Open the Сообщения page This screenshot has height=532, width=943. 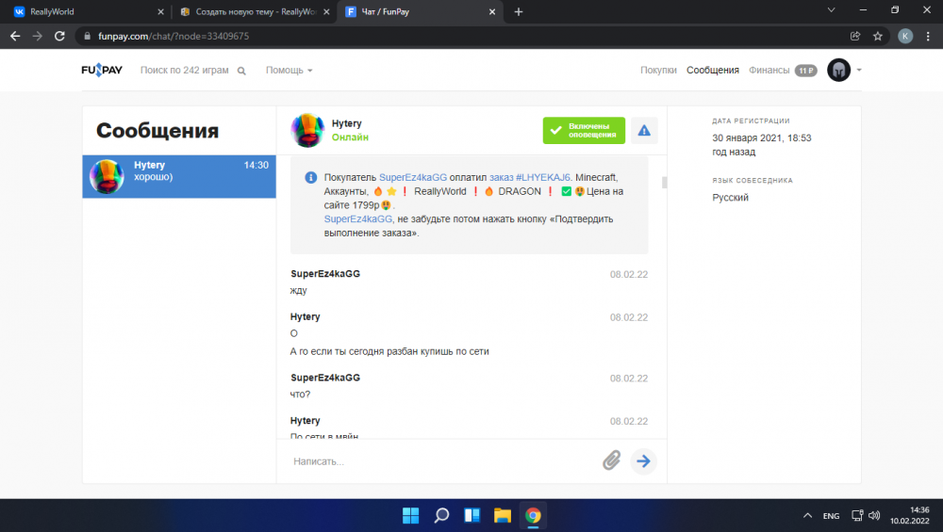[x=713, y=71]
